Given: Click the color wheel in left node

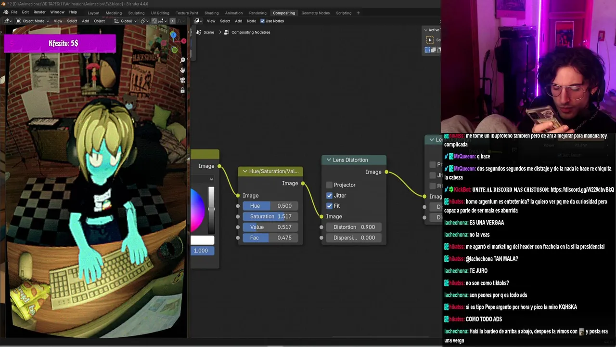Looking at the screenshot, I should tap(197, 210).
